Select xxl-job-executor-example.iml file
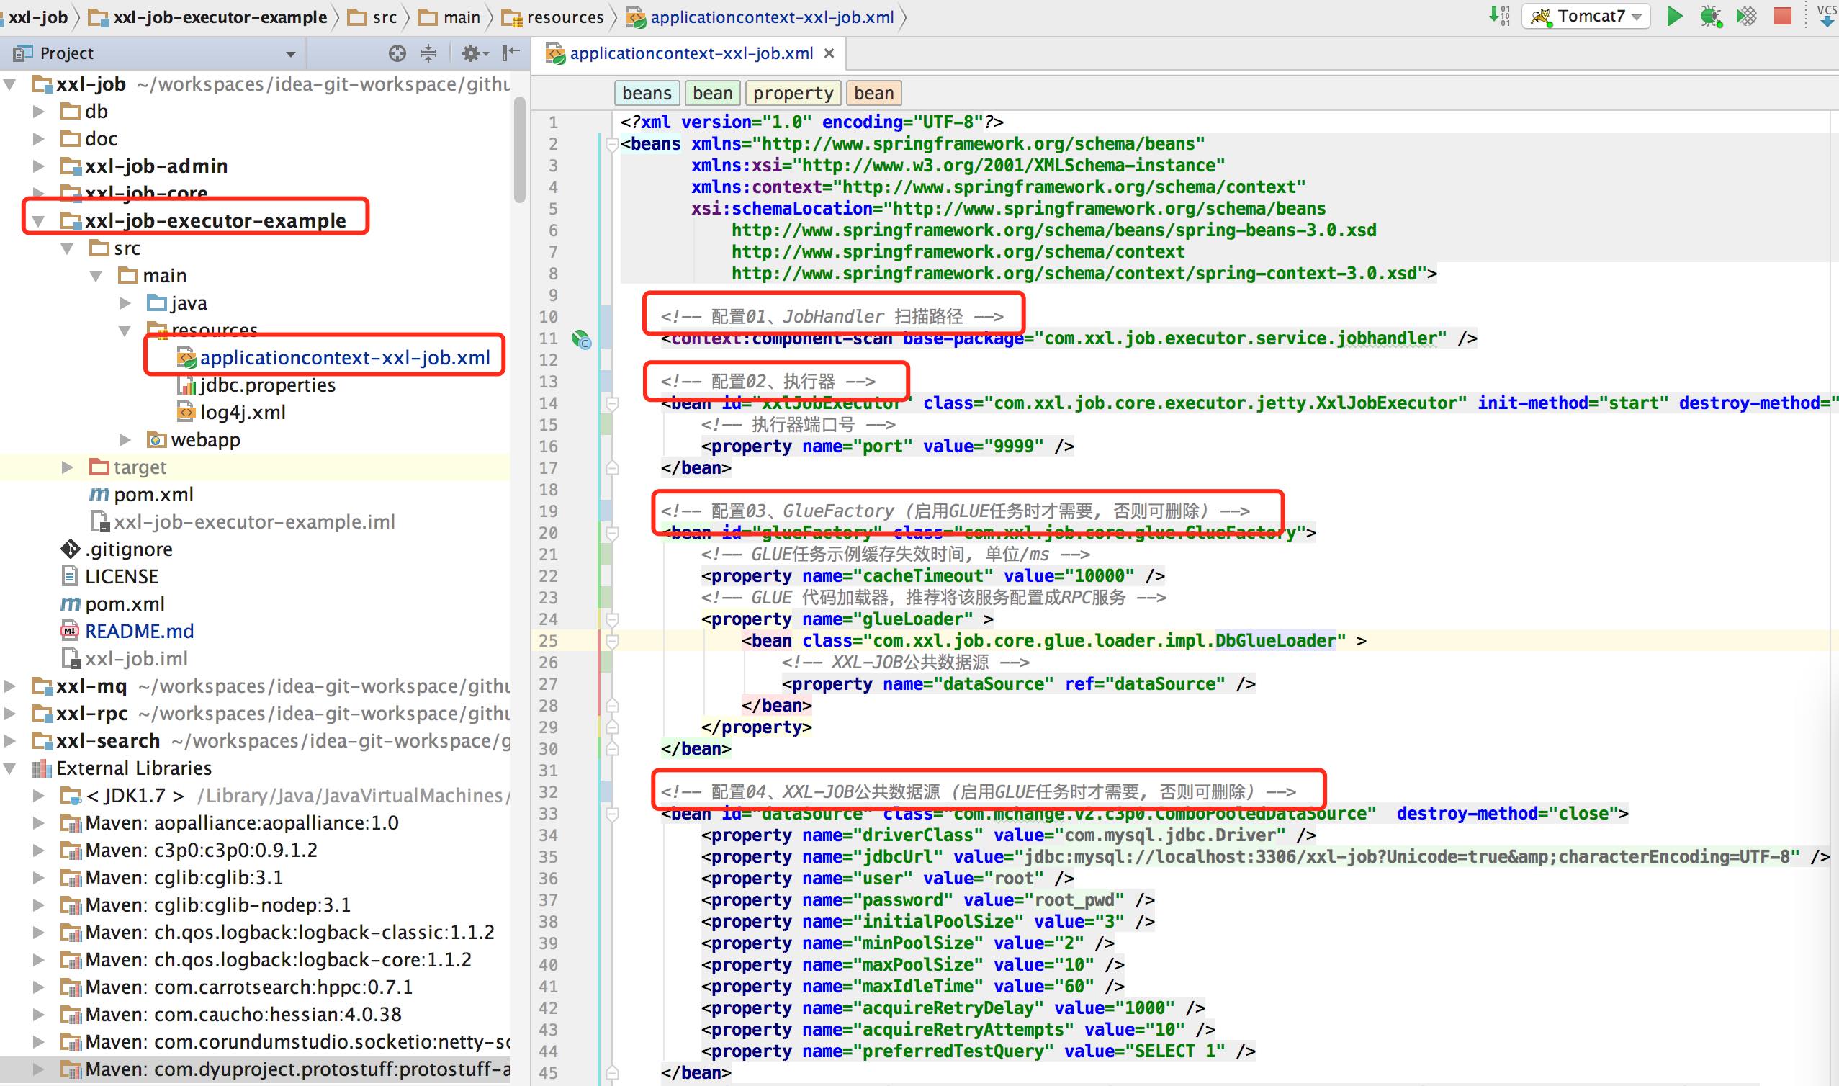1839x1086 pixels. pyautogui.click(x=242, y=522)
